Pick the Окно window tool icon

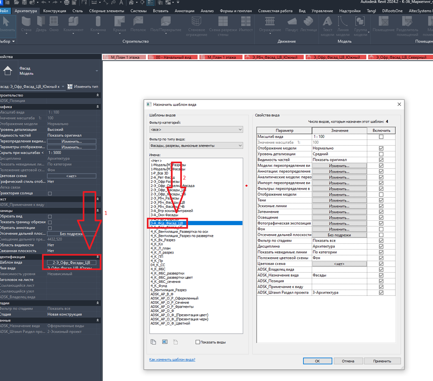click(x=54, y=22)
